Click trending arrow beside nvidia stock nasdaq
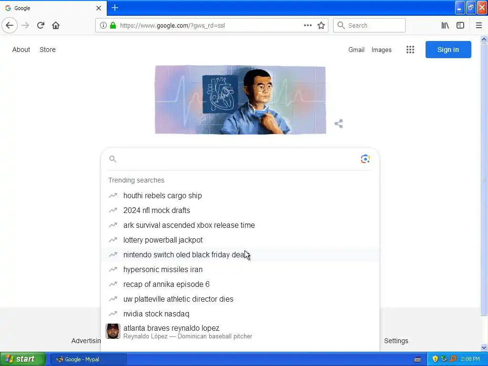Screen dimensions: 488x366 (113, 314)
